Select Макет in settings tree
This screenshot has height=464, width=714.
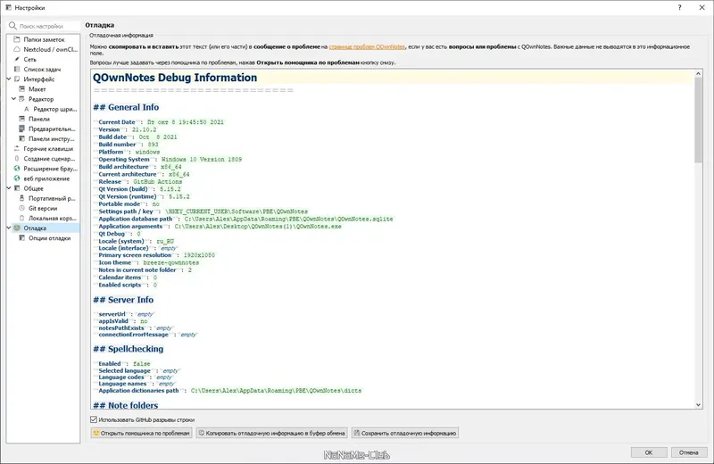37,89
